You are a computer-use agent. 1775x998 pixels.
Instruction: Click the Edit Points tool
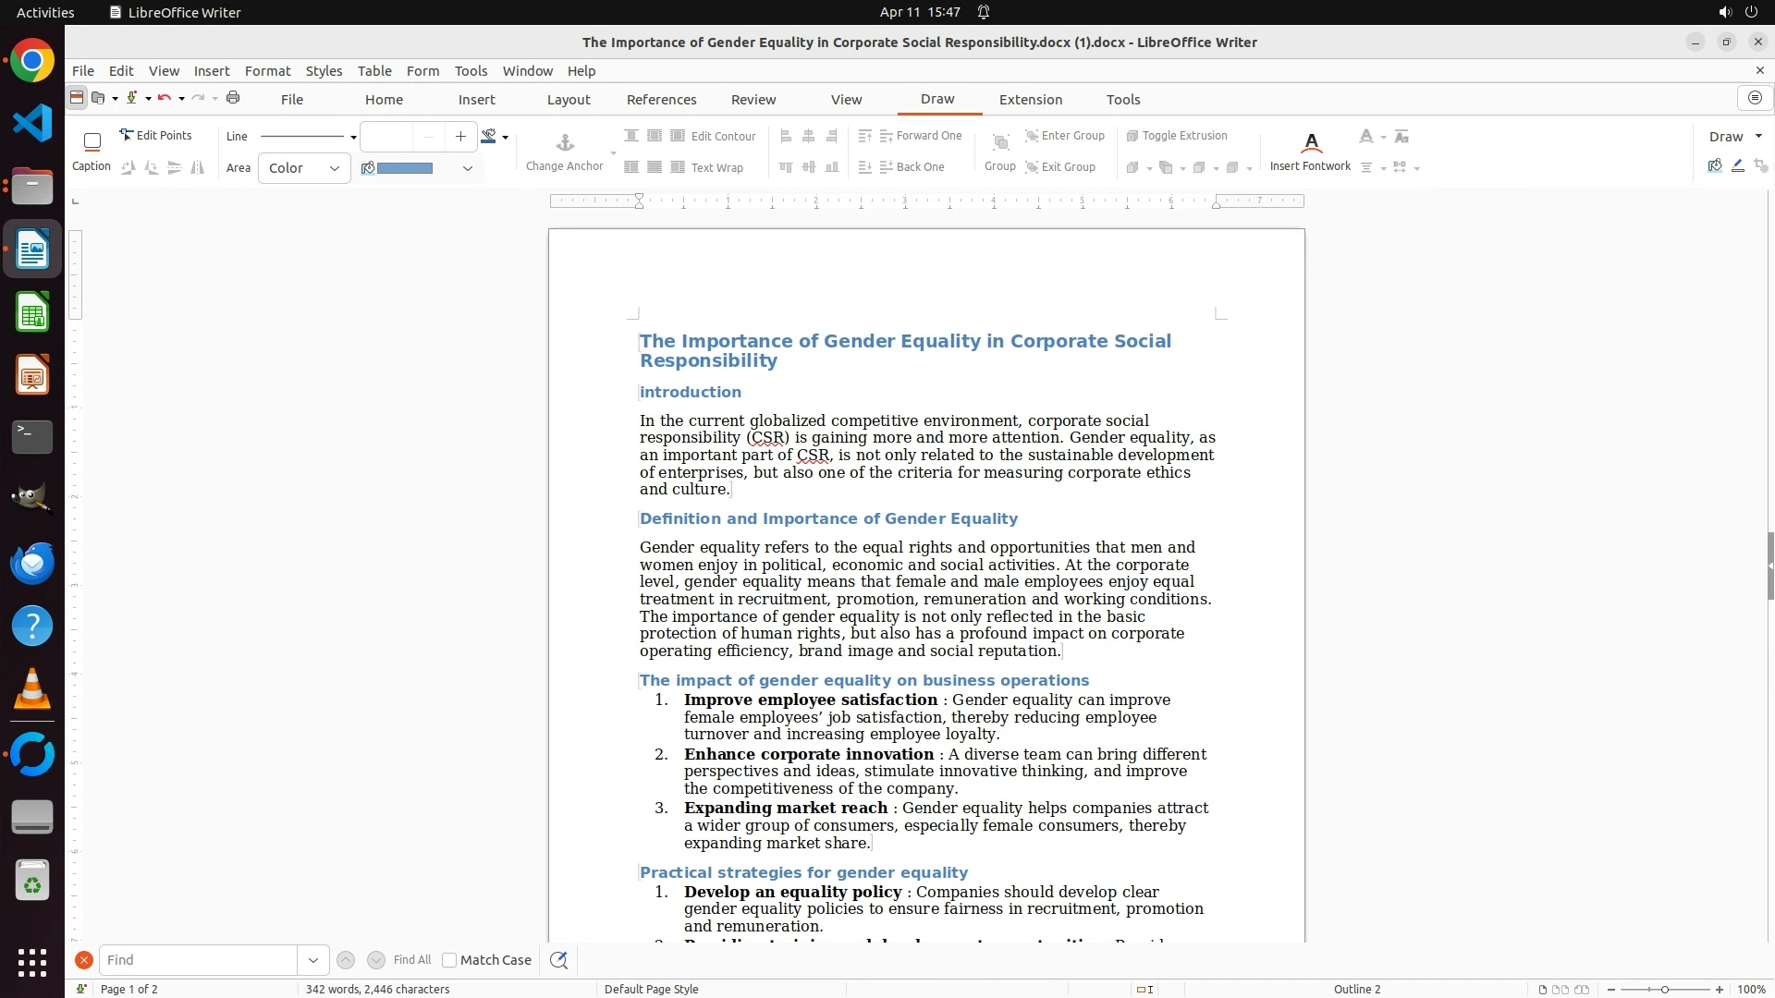(x=155, y=135)
